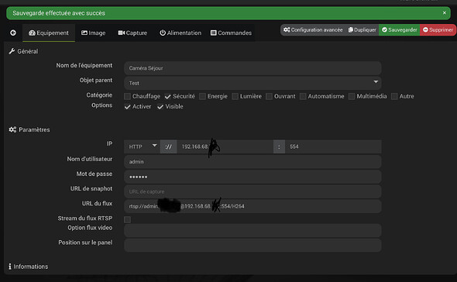Check the Automatisme category

(303, 97)
